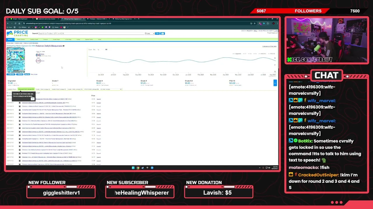Click the system volume icon

point(269,167)
